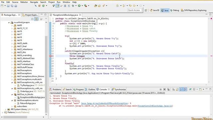Viewport: 213px width, 120px height.
Task: Collapse All in Package Explorer toolbar
Action: click(x=33, y=19)
